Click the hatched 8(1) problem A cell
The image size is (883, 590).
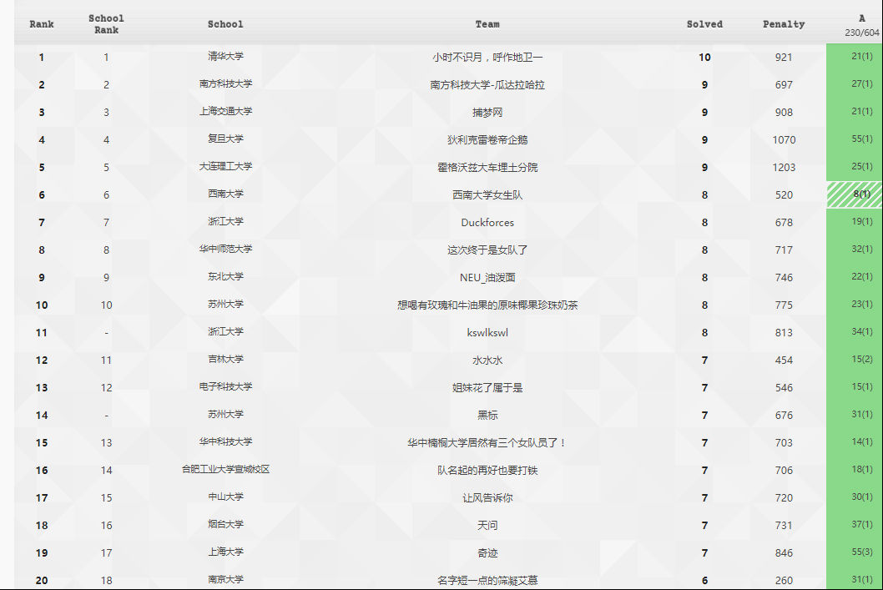(x=855, y=194)
